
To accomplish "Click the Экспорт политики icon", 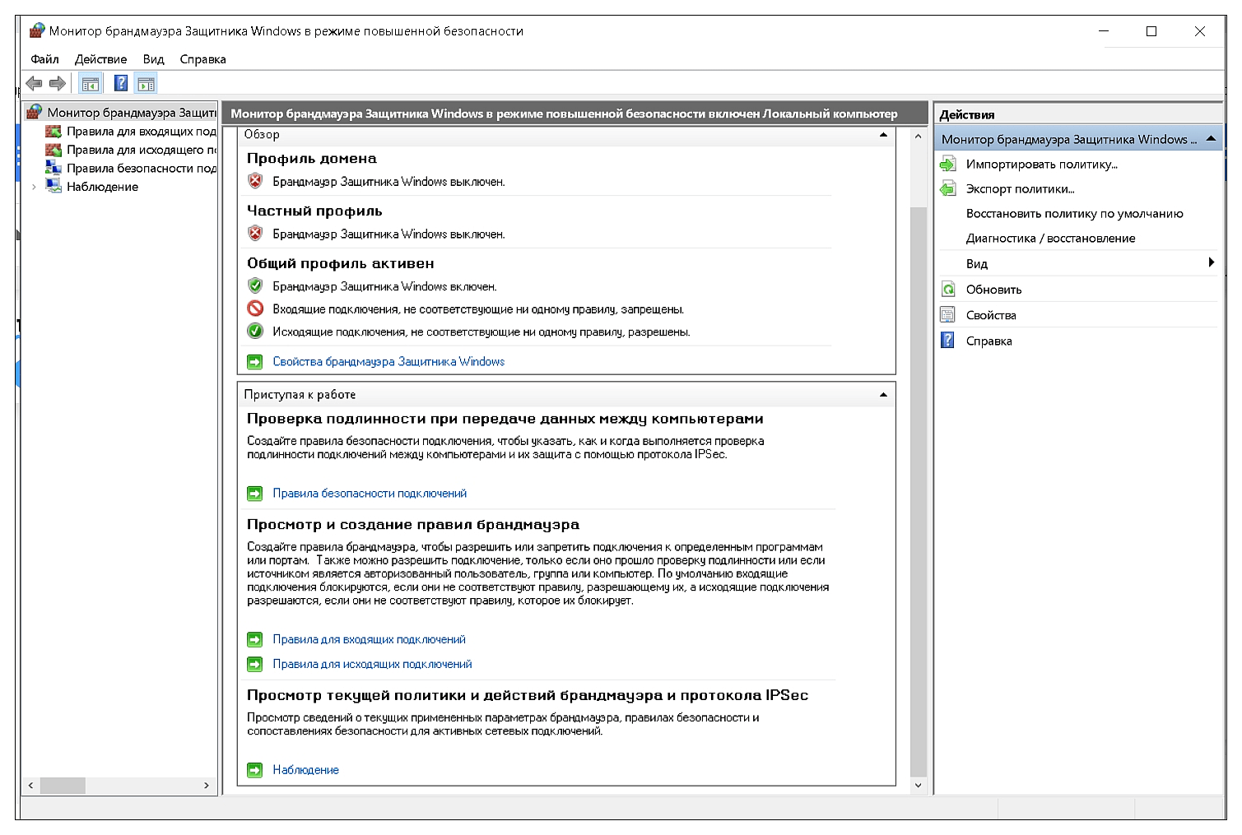I will [x=948, y=189].
